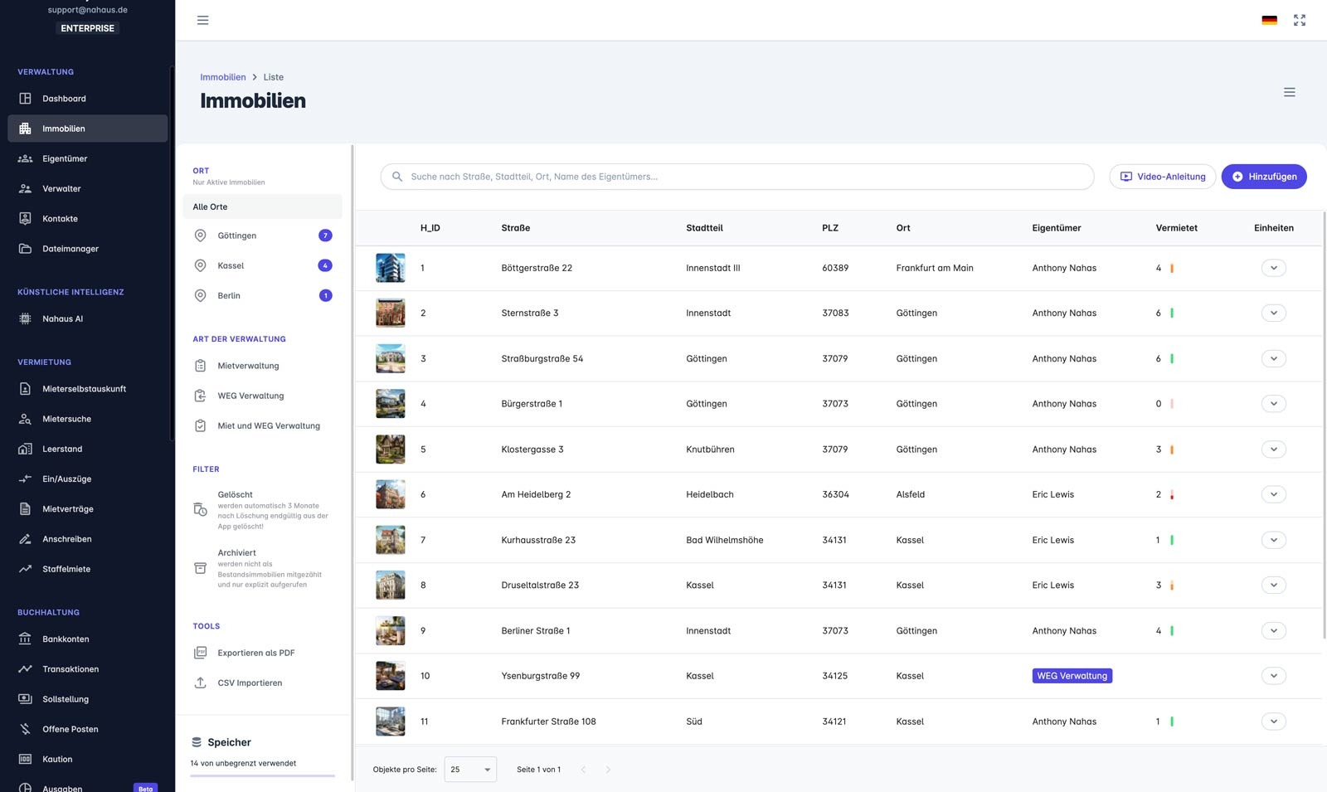The image size is (1327, 792).
Task: Filter by Berlin location
Action: tap(262, 295)
